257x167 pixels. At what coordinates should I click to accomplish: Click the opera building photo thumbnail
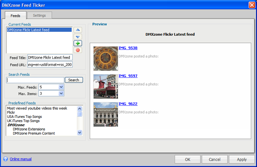(x=106, y=115)
